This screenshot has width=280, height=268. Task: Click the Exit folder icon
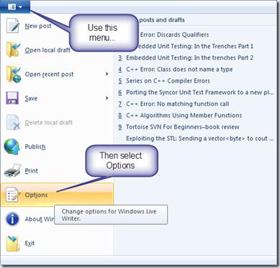point(13,243)
